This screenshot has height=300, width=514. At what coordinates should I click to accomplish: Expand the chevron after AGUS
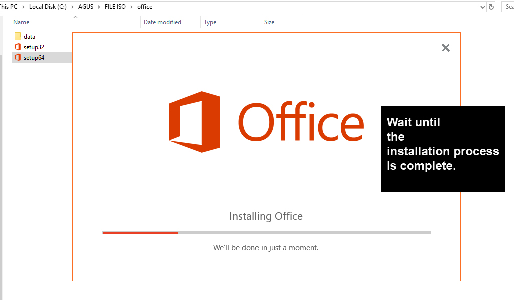[99, 7]
